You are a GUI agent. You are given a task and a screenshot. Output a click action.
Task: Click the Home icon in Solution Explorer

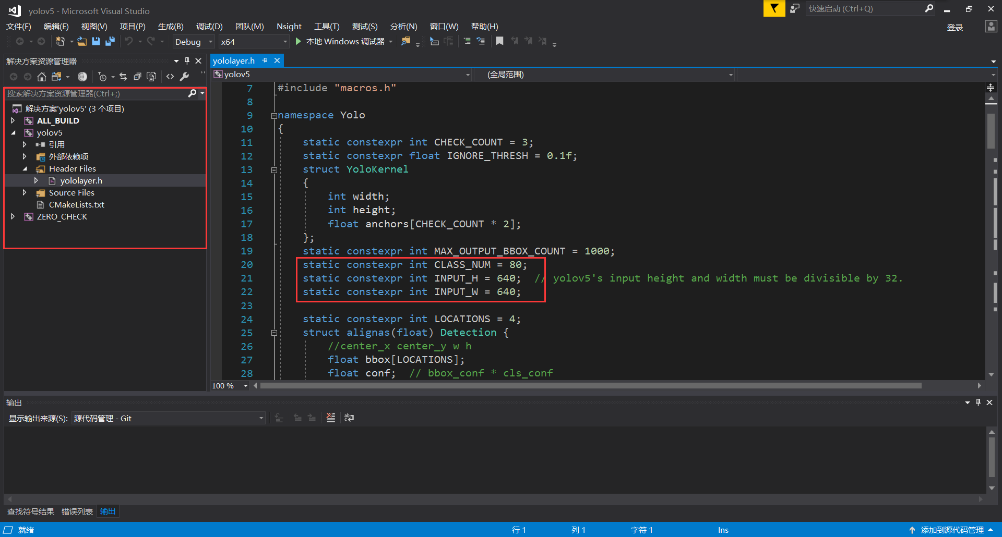click(42, 77)
